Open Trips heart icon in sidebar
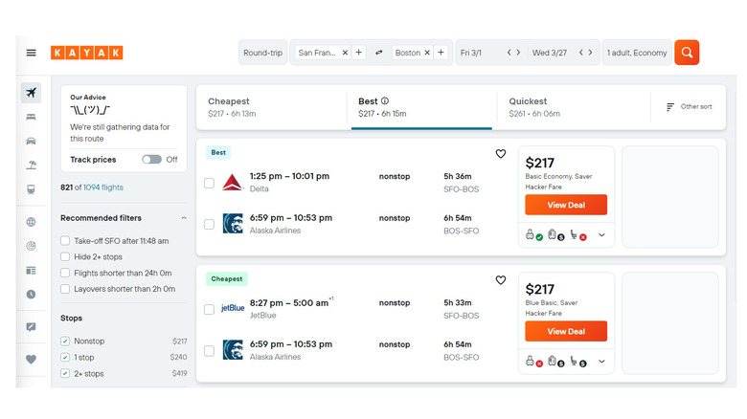This screenshot has width=747, height=419. (32, 360)
